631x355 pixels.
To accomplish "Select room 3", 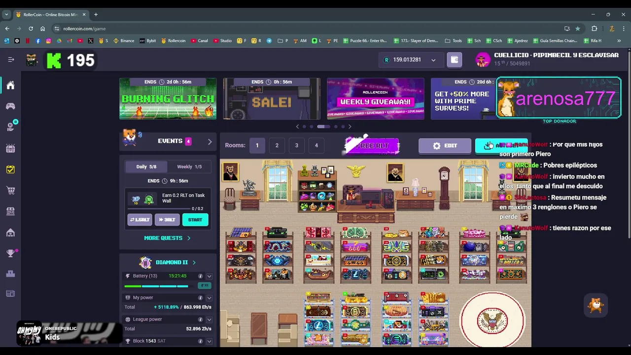I will coord(296,145).
